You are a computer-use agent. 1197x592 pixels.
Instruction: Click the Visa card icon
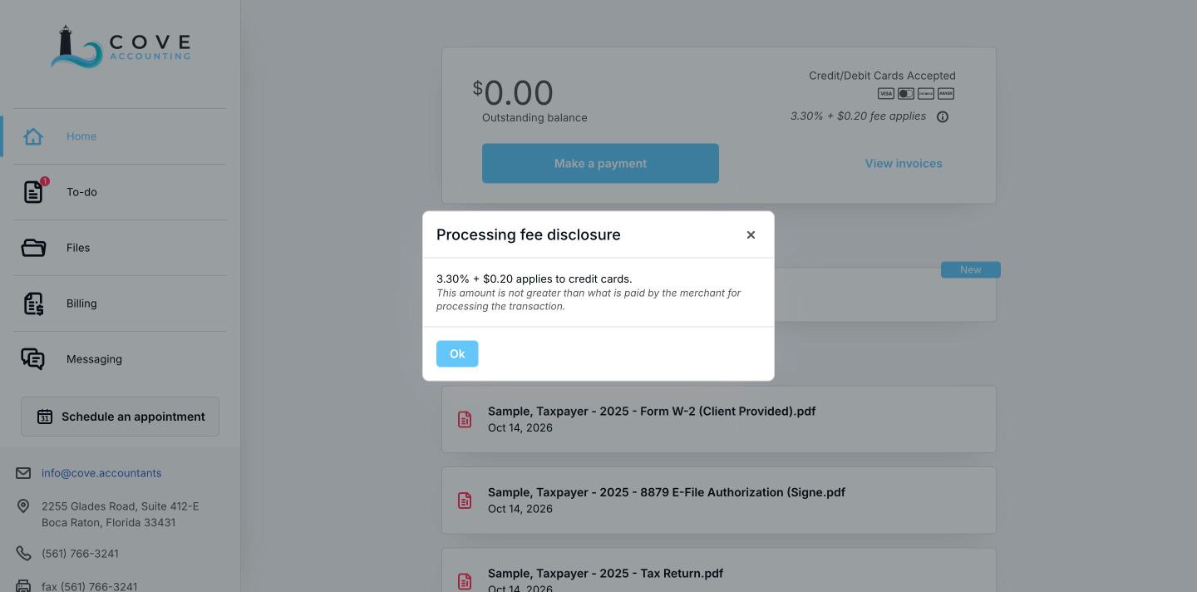click(886, 94)
